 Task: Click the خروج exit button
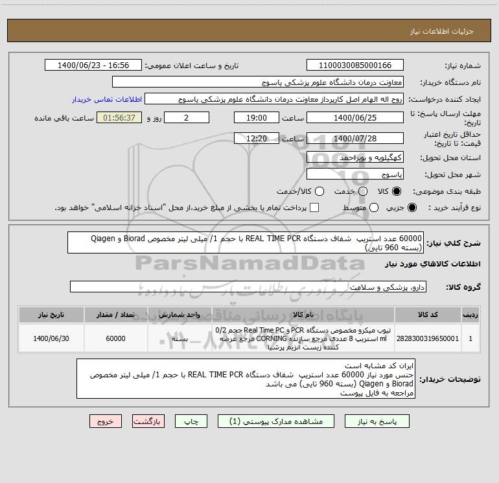(106, 421)
